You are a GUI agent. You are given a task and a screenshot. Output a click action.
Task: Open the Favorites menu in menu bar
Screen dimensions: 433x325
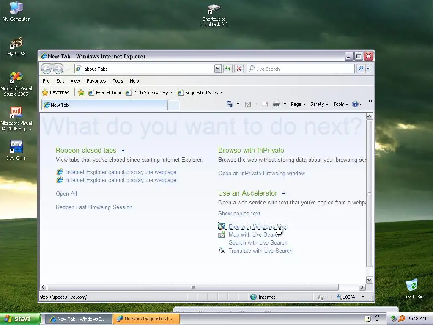tap(96, 81)
